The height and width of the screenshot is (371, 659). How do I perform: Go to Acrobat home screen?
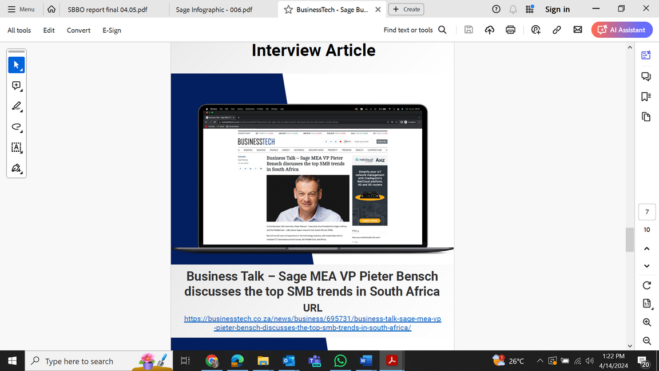[x=51, y=9]
